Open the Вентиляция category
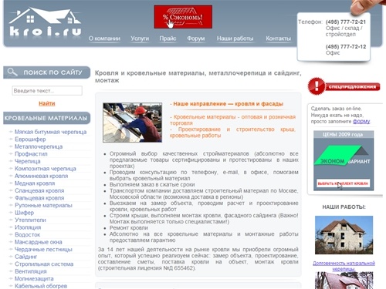 click(x=31, y=271)
